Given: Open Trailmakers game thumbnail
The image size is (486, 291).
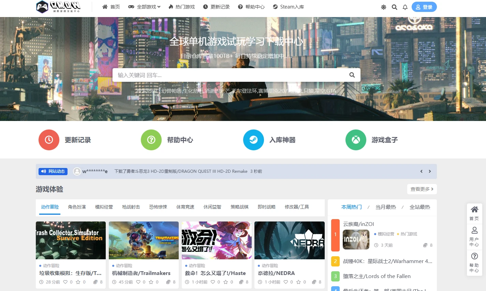Looking at the screenshot, I should coord(144,240).
